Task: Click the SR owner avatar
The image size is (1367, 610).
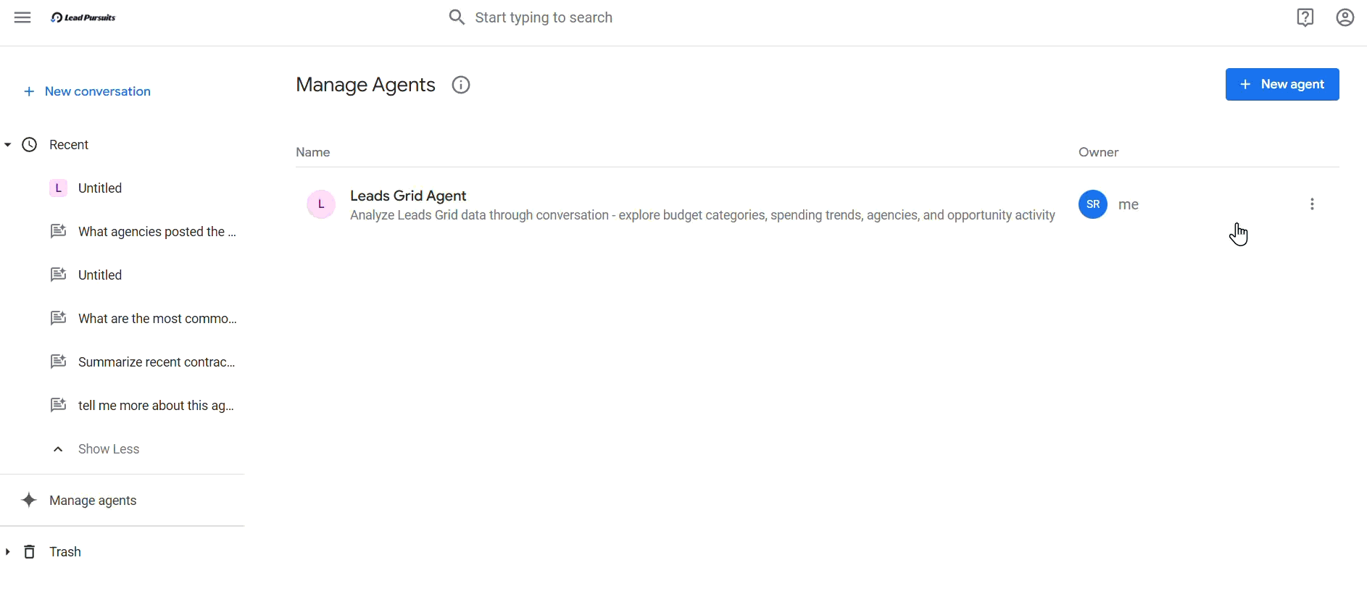Action: click(x=1093, y=204)
